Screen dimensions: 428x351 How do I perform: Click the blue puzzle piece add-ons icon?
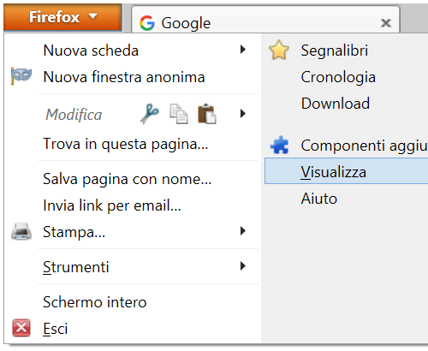pos(280,145)
